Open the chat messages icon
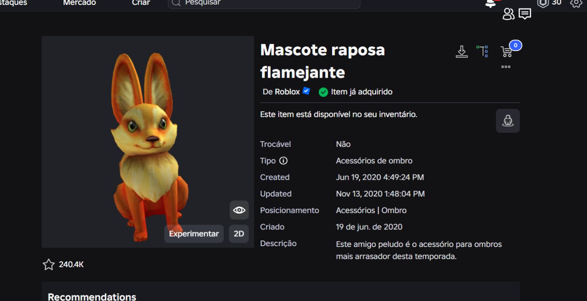The height and width of the screenshot is (301, 587). tap(525, 14)
